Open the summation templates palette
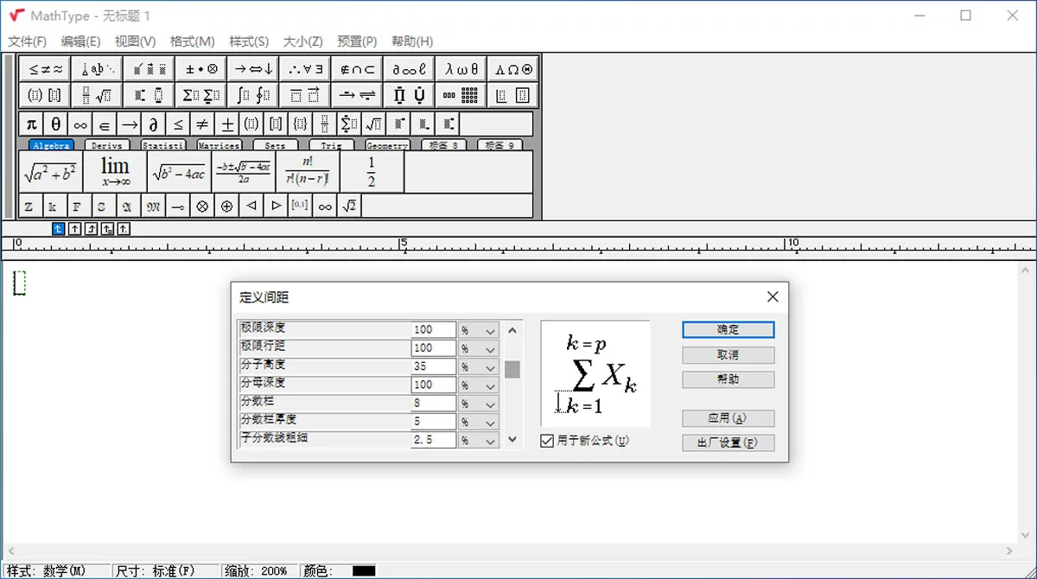The image size is (1037, 579). 201,95
